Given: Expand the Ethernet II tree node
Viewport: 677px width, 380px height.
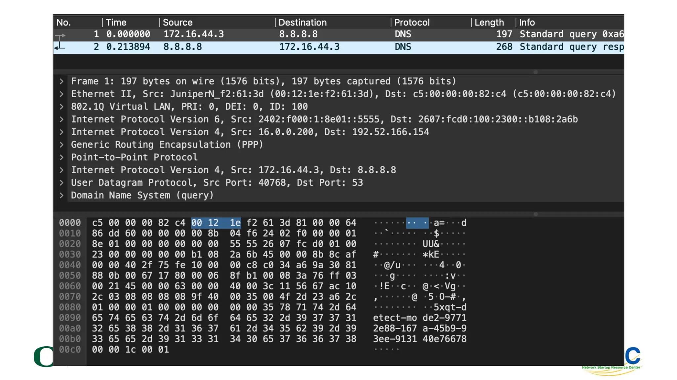Looking at the screenshot, I should 61,94.
